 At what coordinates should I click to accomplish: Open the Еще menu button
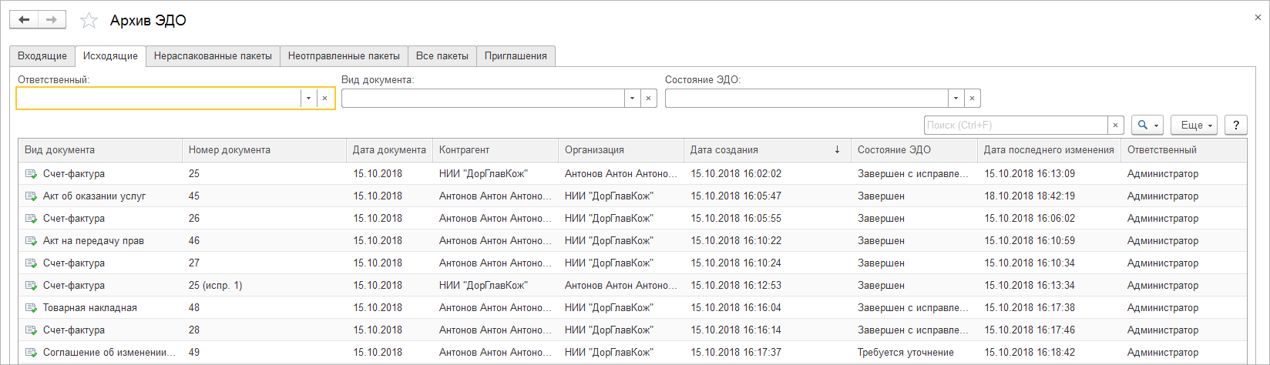click(x=1194, y=125)
